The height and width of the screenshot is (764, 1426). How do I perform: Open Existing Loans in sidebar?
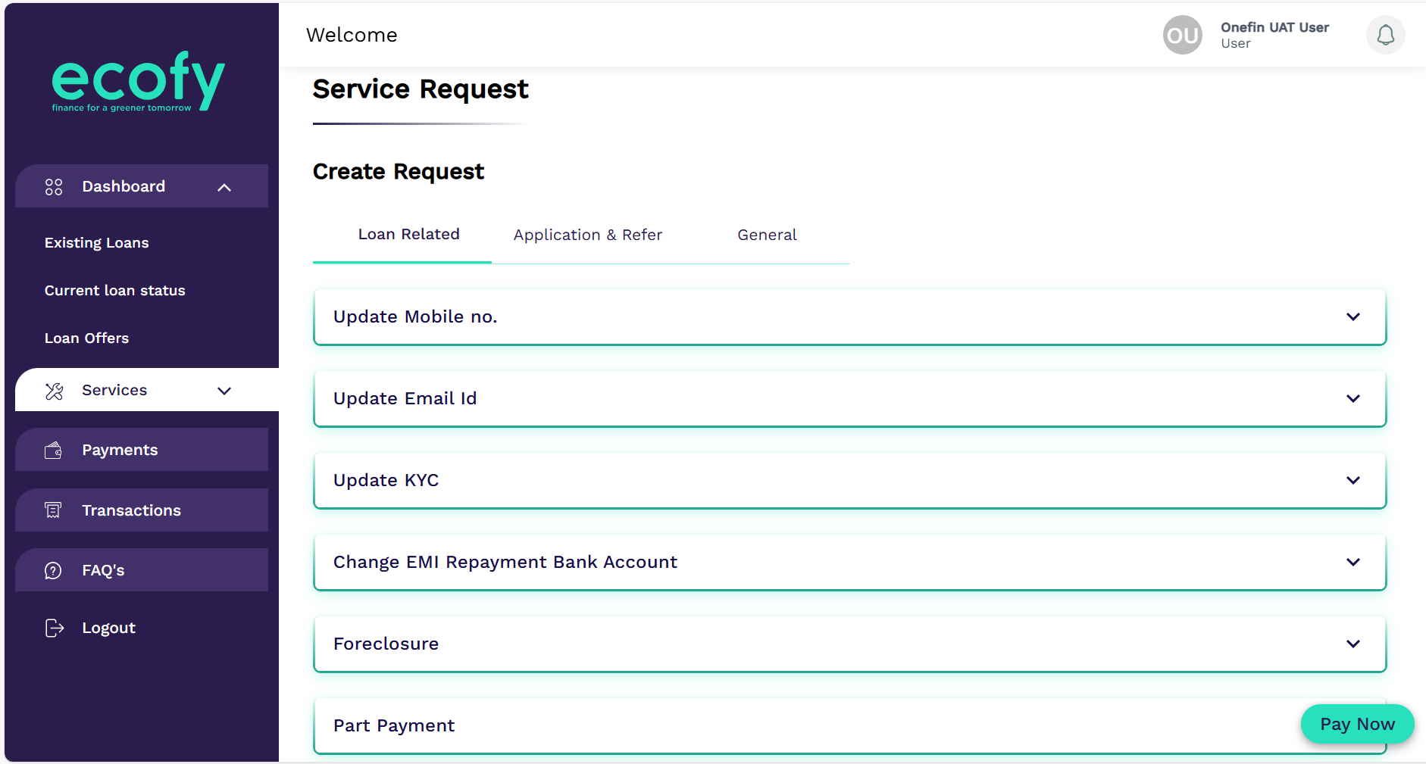tap(97, 243)
